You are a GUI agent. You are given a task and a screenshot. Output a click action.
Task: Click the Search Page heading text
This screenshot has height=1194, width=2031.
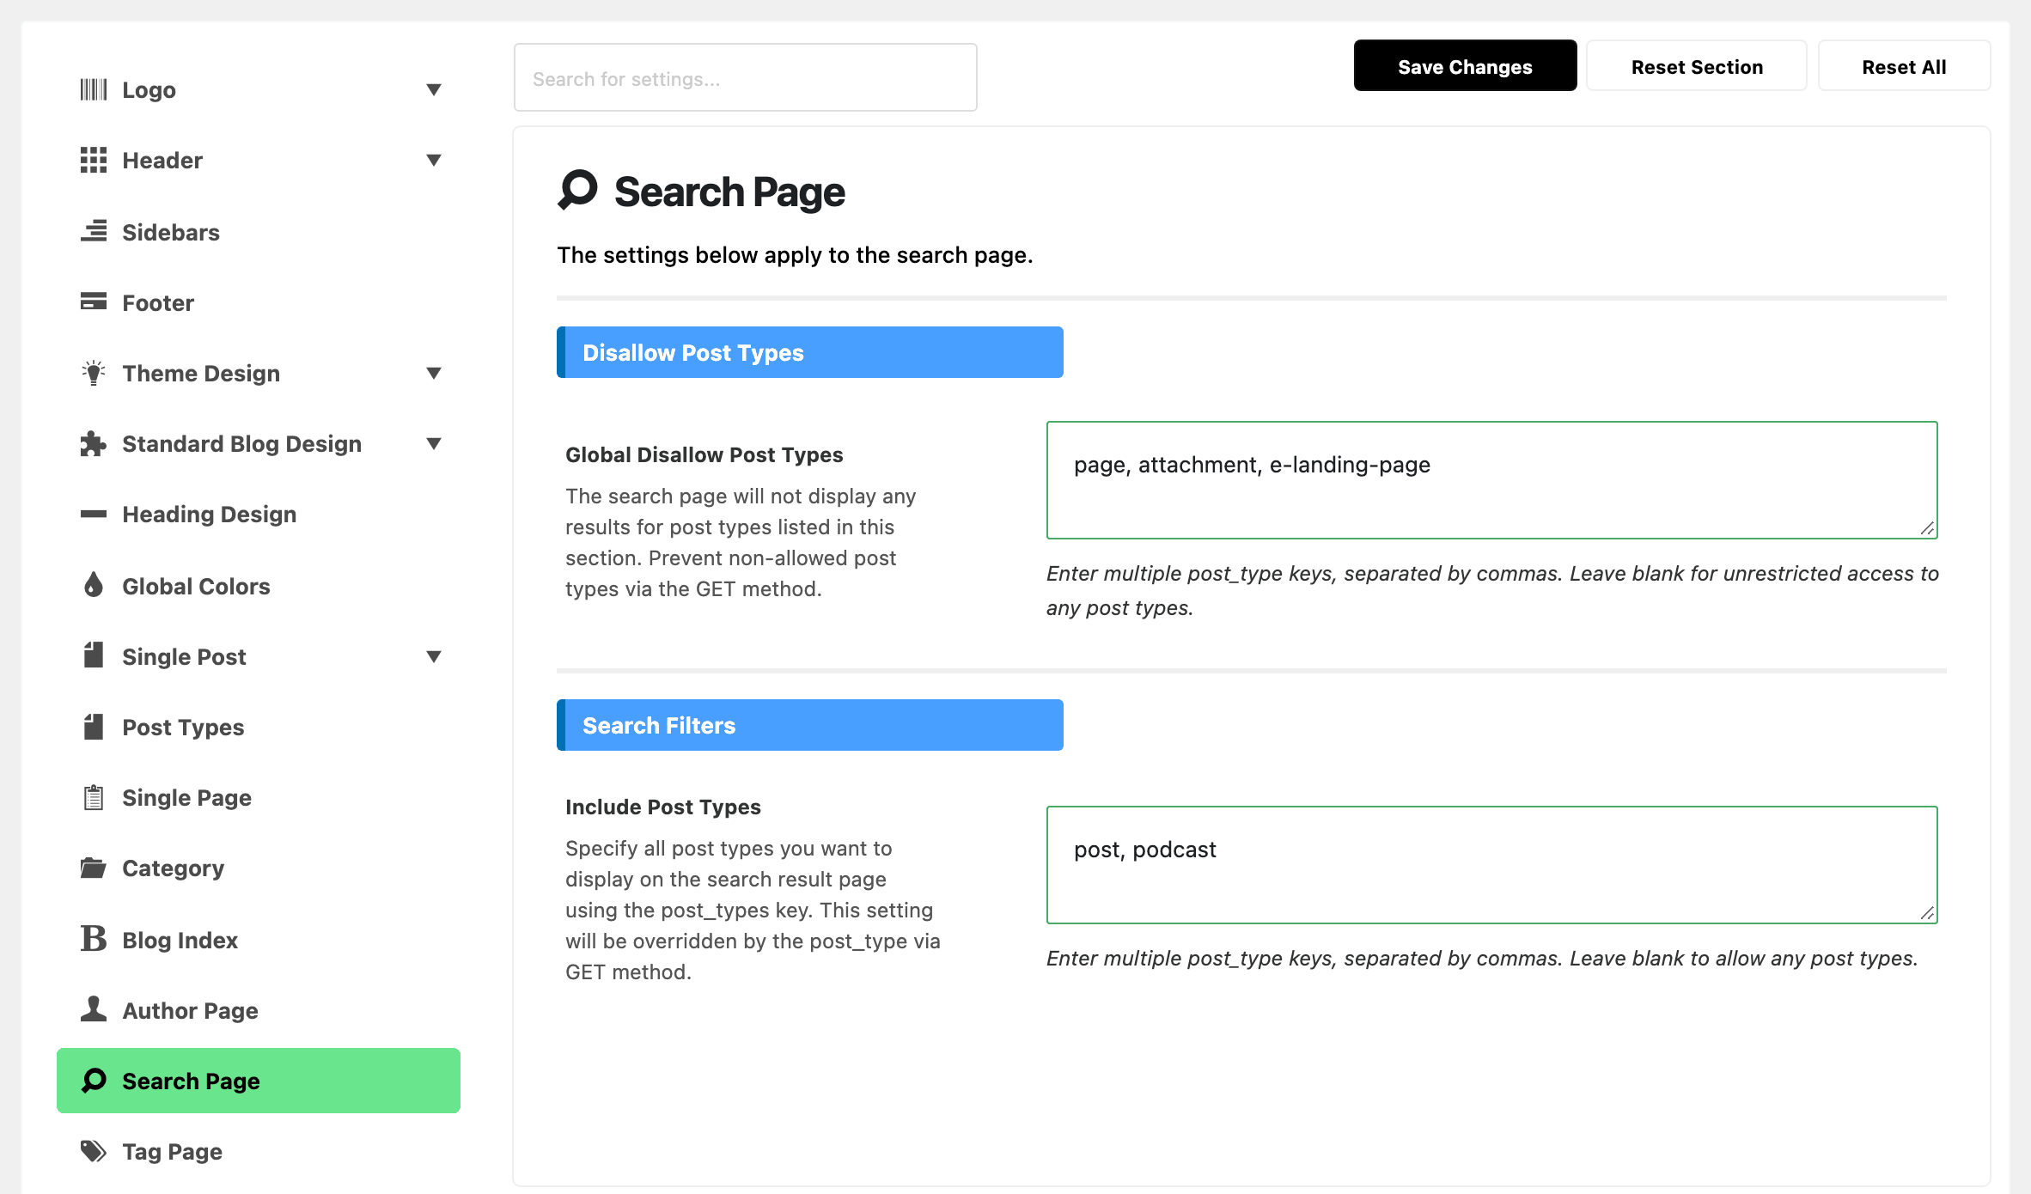point(729,192)
